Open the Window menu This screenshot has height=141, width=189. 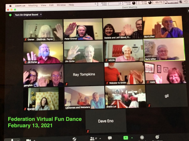(x=61, y=5)
